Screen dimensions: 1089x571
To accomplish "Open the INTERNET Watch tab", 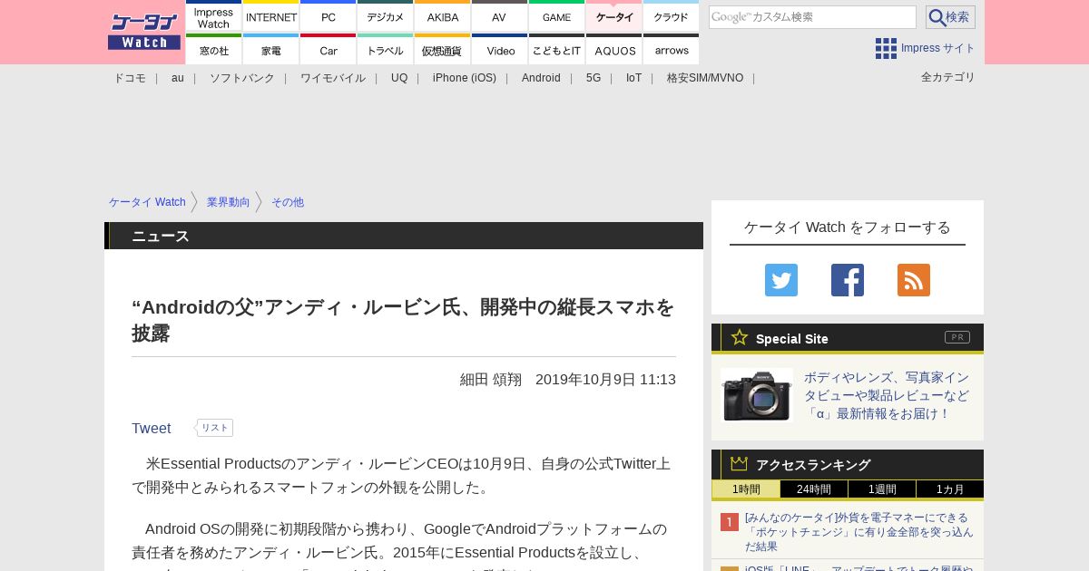I will pyautogui.click(x=271, y=16).
